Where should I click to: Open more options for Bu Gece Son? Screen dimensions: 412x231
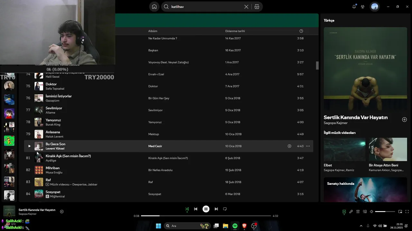pyautogui.click(x=308, y=146)
